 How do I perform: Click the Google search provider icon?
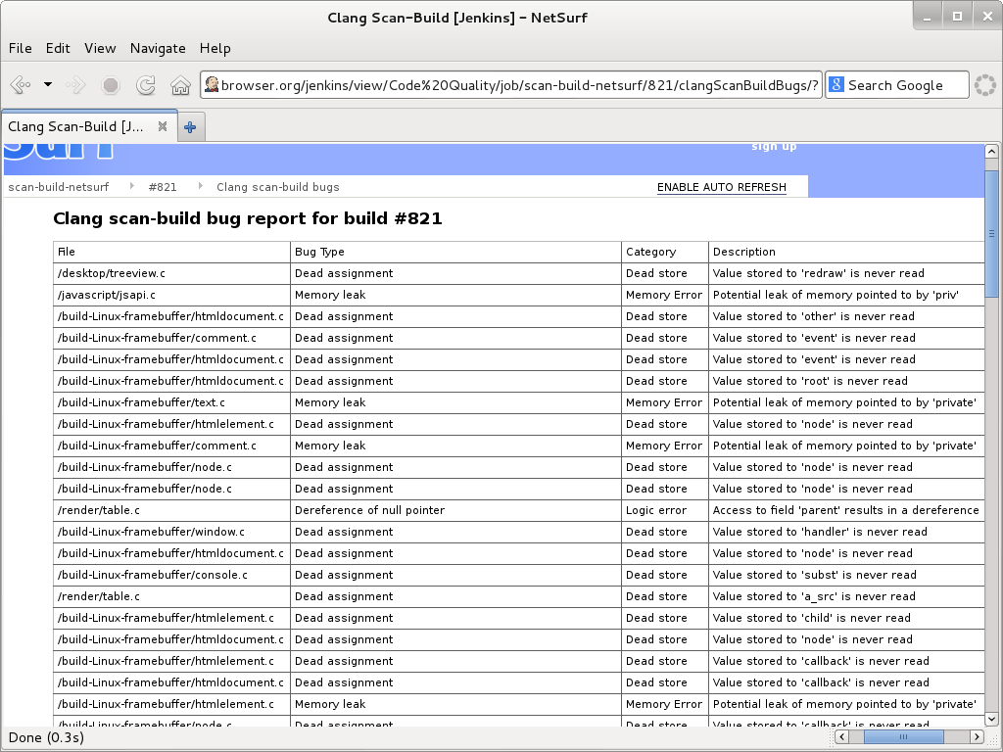[836, 84]
